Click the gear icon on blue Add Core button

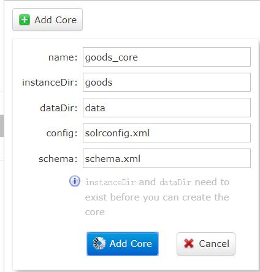(x=99, y=243)
